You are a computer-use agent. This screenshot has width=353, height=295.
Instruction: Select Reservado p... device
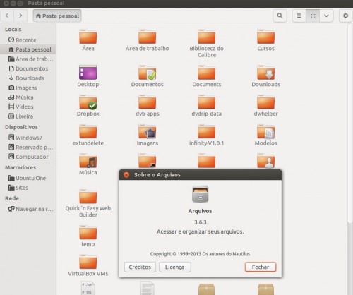pos(28,147)
